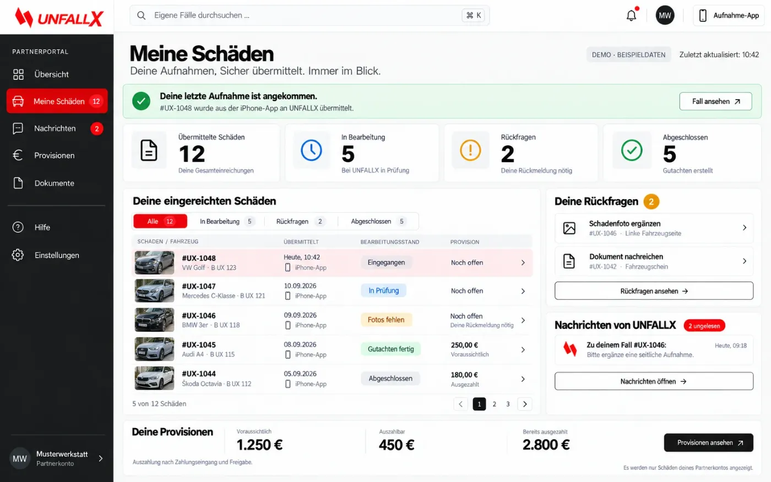
Task: Open the Škoda Octavia car thumbnail
Action: pos(154,379)
